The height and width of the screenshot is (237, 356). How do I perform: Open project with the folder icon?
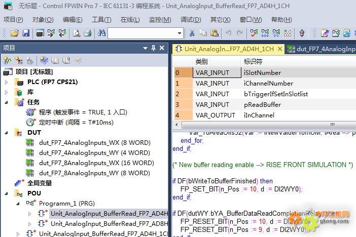coord(15,33)
